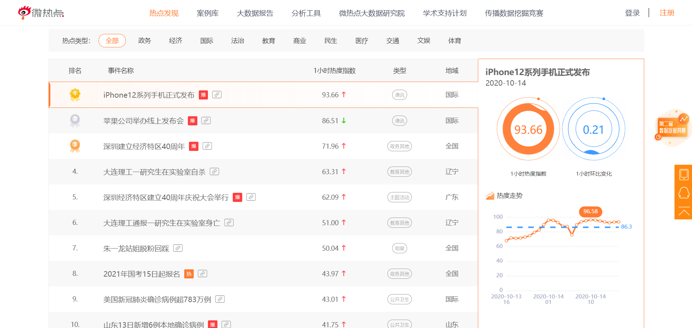
Task: Open the 学术支持计划 nav item
Action: [445, 13]
